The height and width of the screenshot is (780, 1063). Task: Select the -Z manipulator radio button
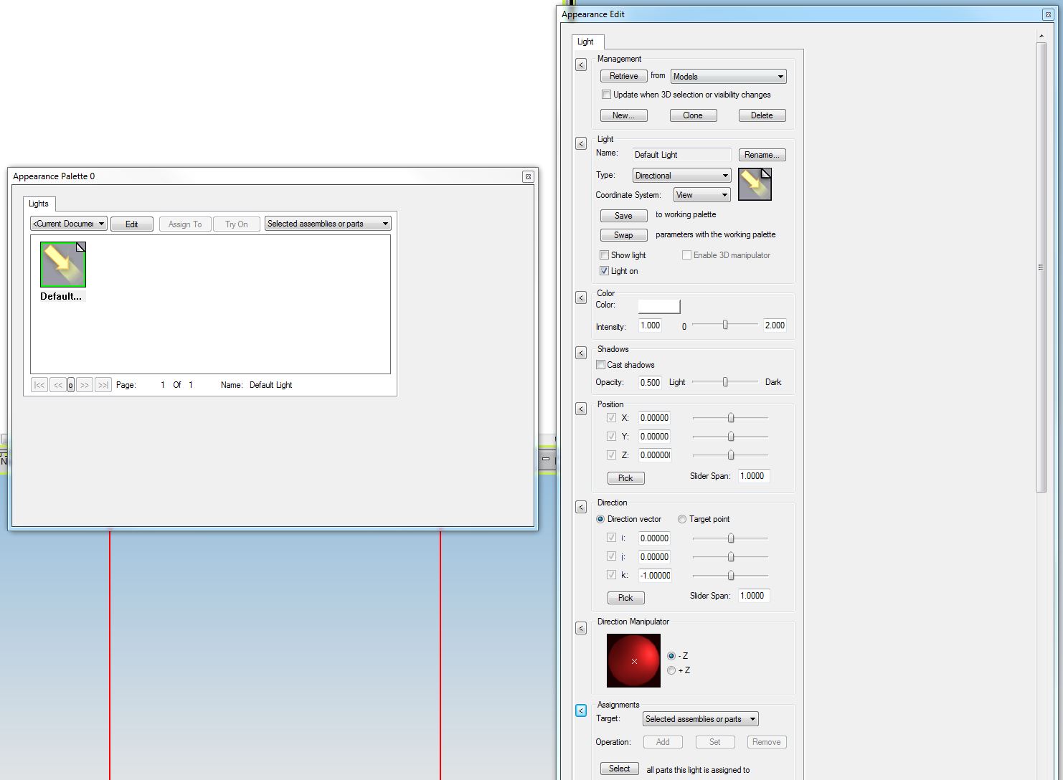(x=671, y=656)
